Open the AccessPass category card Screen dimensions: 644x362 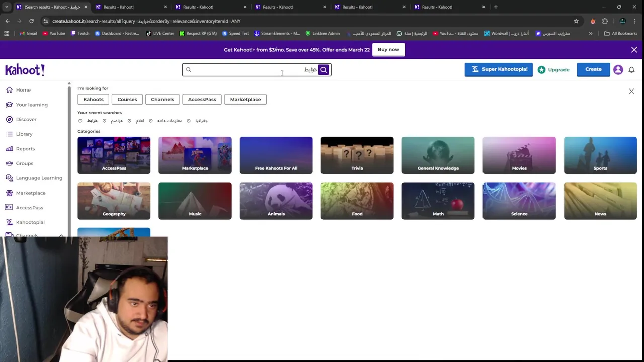114,155
